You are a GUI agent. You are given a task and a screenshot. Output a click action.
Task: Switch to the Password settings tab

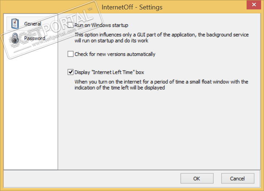(34, 38)
